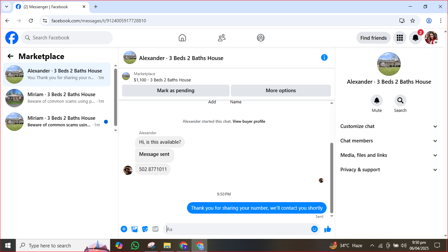Reload the page in Chrome
Viewport: 448px width, 252px height.
coord(31,21)
